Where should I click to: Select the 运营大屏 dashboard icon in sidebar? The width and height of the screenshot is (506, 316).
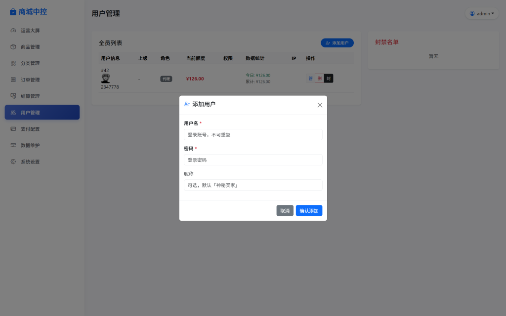point(13,30)
